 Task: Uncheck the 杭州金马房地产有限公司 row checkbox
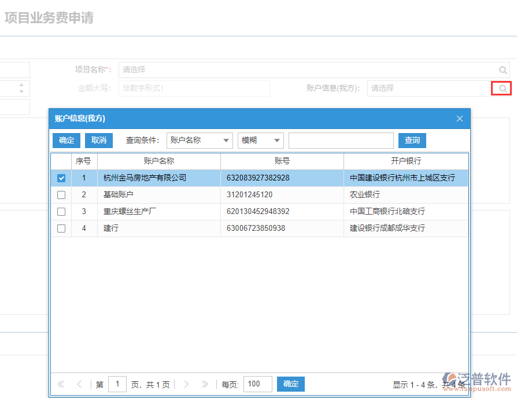61,178
